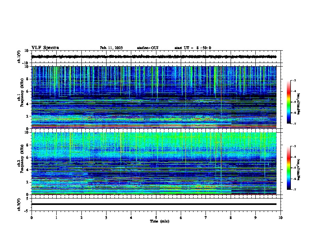Click the "6" kHz tick on ch.1 axis

(28, 91)
